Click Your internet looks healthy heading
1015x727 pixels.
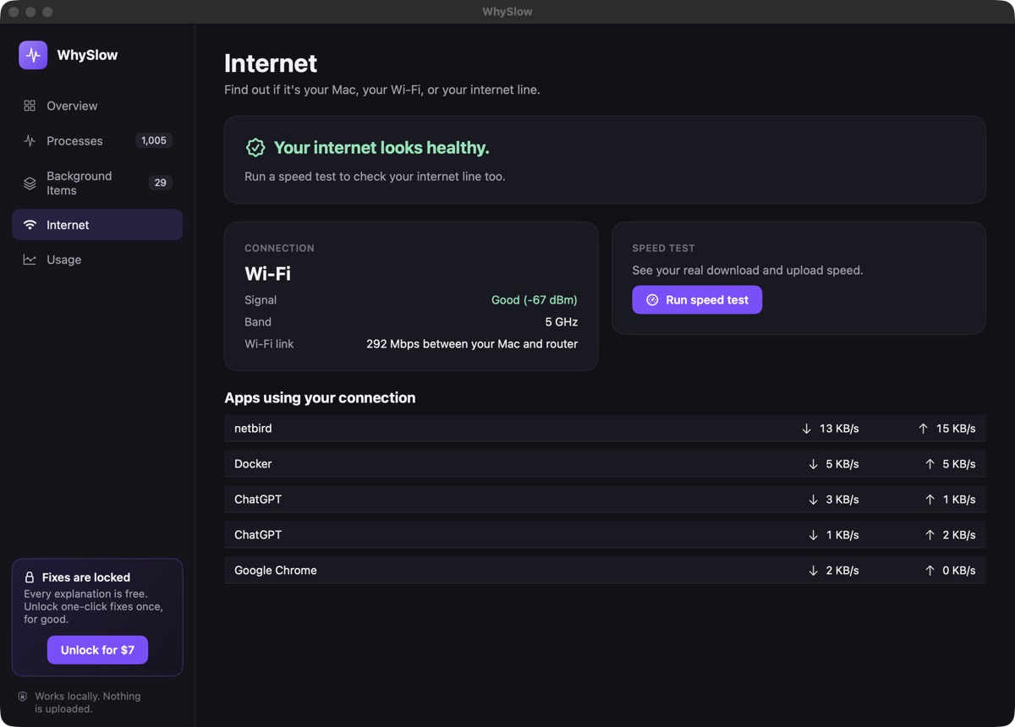coord(381,148)
